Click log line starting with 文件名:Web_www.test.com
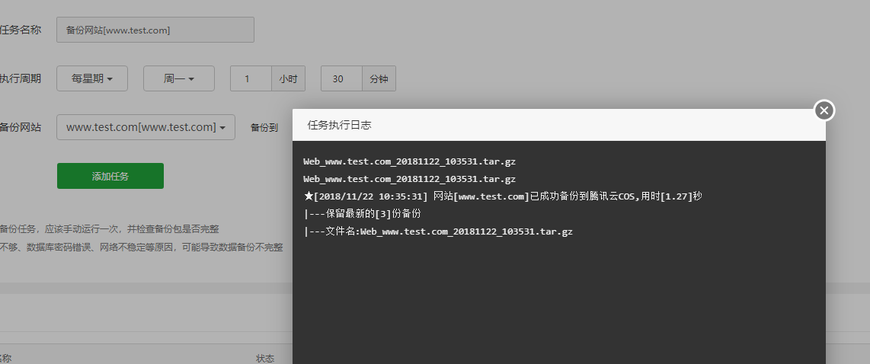The width and height of the screenshot is (870, 364). click(438, 231)
